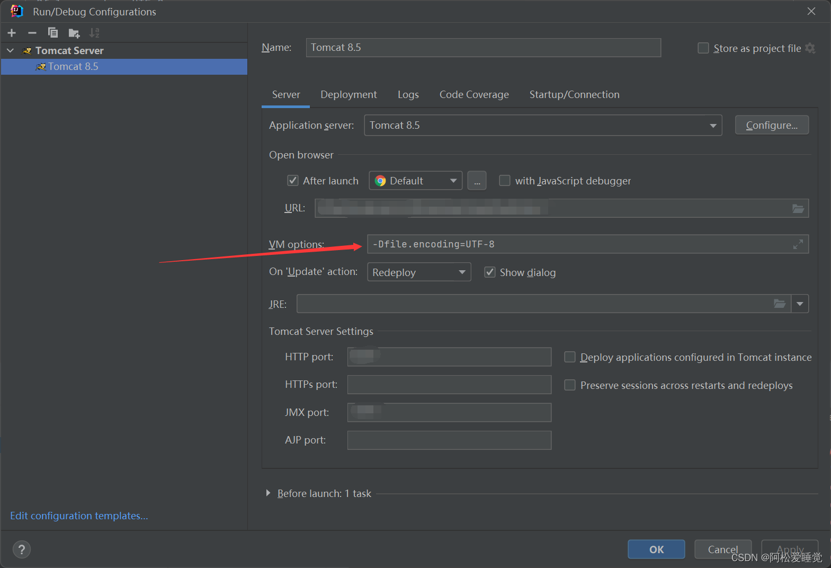Click into the AJP port field
This screenshot has width=831, height=568.
(449, 440)
